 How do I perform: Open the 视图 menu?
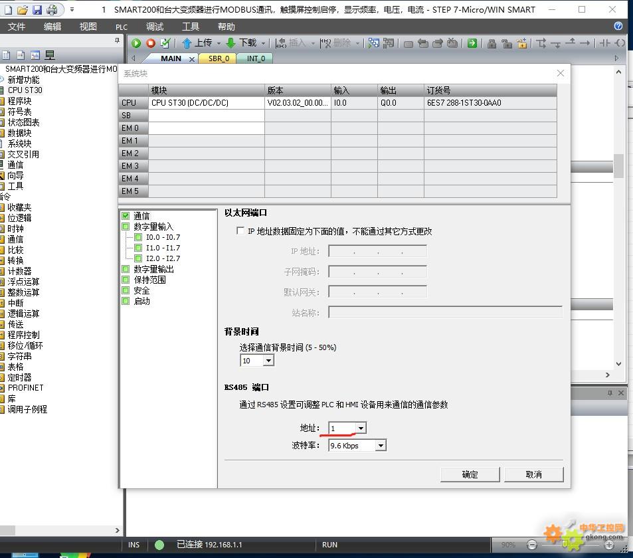(x=88, y=27)
